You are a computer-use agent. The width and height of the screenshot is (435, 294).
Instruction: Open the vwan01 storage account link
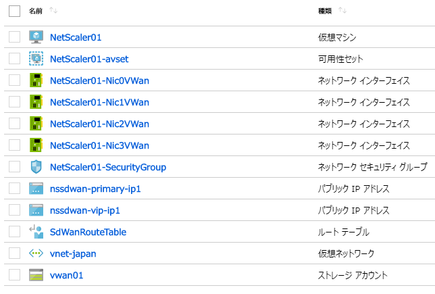tap(66, 275)
